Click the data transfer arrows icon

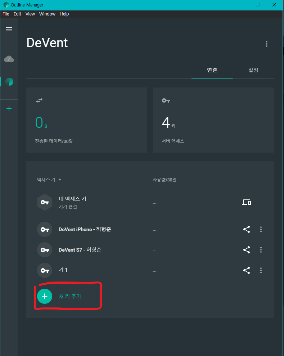pyautogui.click(x=39, y=100)
